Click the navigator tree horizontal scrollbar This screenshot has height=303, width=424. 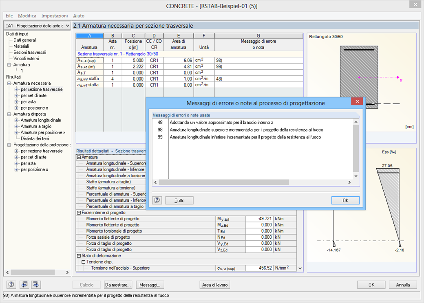coord(33,272)
